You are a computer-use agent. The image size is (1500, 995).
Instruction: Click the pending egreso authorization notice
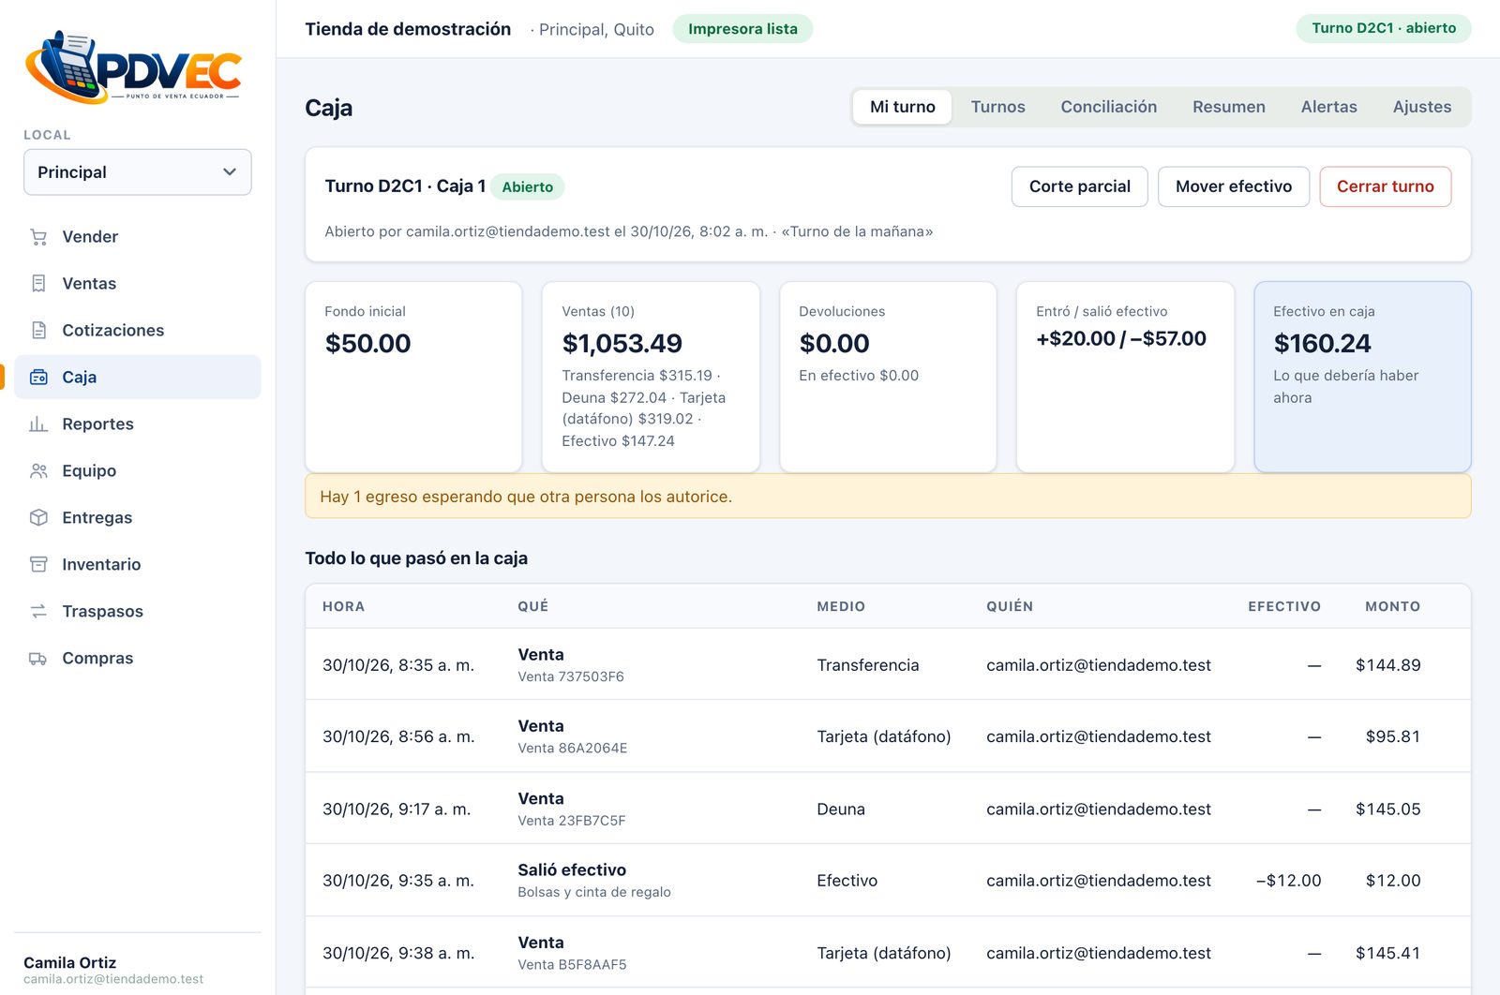[x=888, y=497]
